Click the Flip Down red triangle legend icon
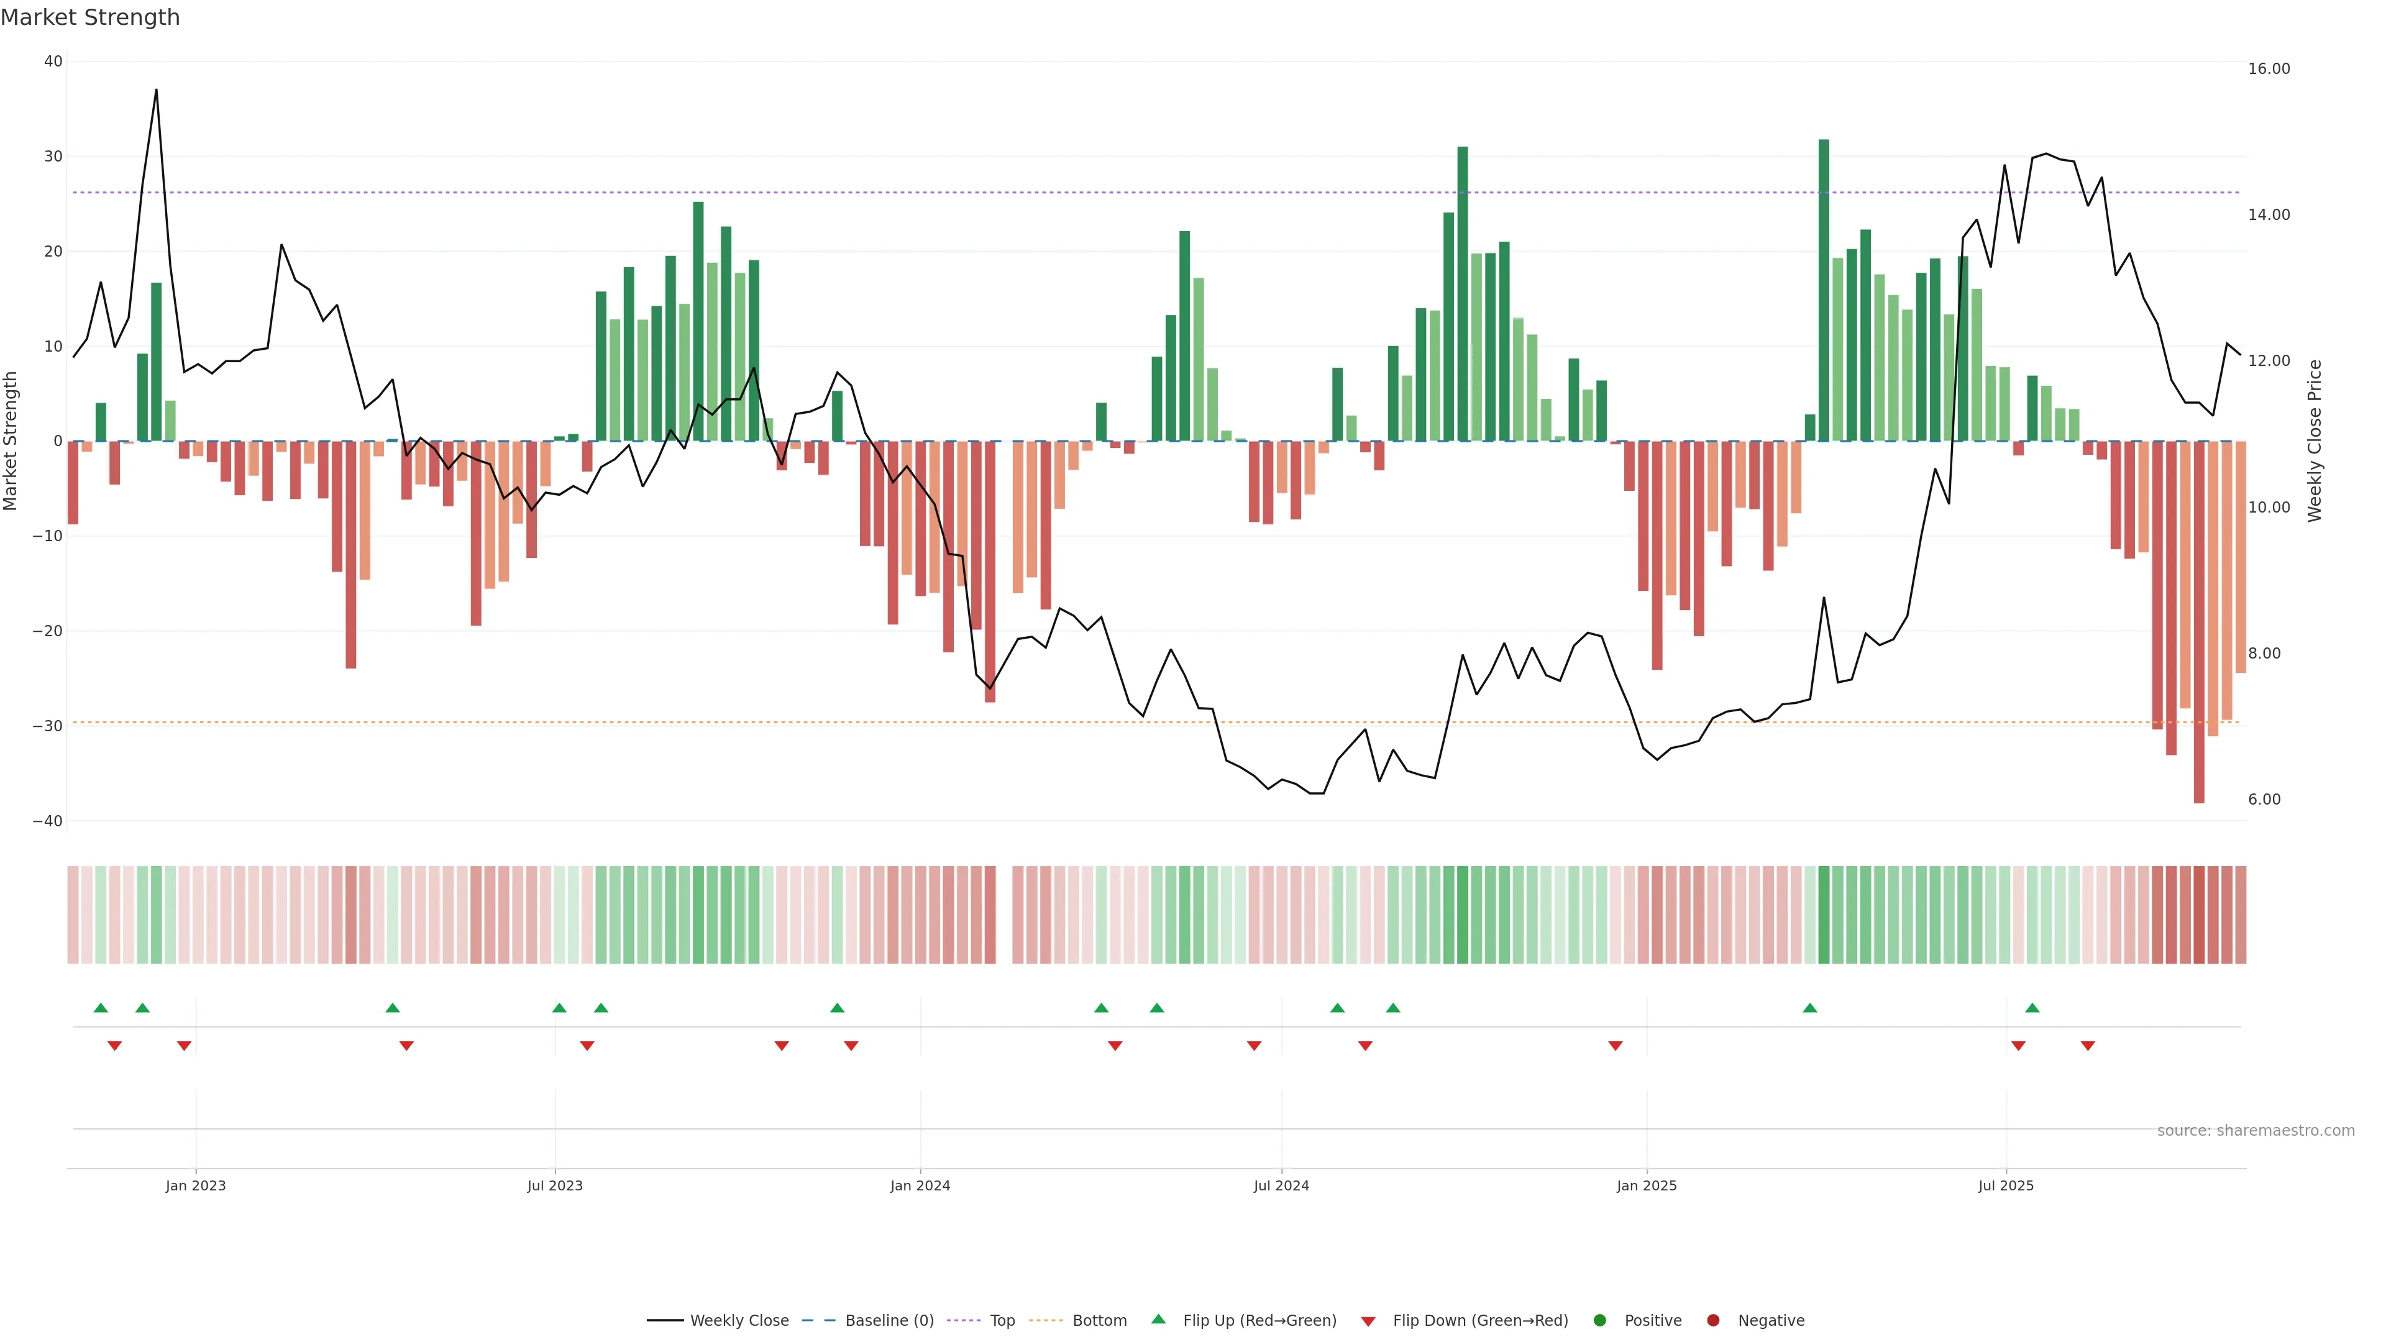This screenshot has width=2386, height=1342. 1368,1321
